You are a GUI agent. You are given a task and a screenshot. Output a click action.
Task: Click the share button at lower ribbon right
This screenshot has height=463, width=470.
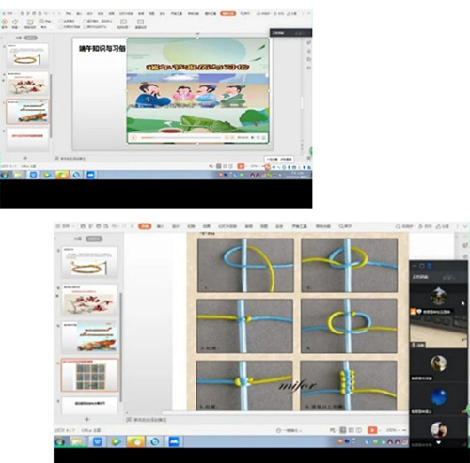[443, 226]
